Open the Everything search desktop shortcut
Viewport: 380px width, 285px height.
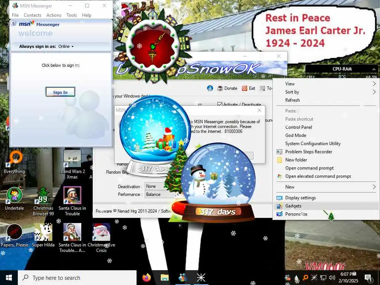(x=14, y=162)
